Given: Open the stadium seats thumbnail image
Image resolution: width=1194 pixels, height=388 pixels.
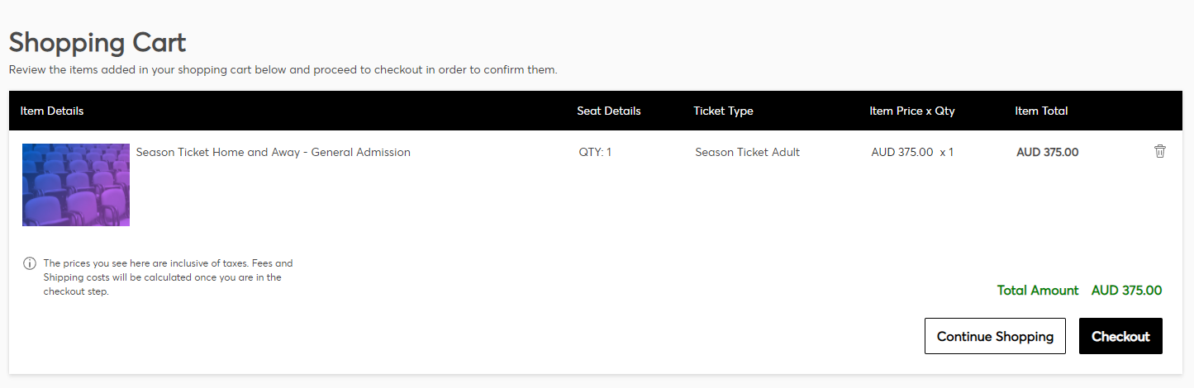Looking at the screenshot, I should 76,185.
